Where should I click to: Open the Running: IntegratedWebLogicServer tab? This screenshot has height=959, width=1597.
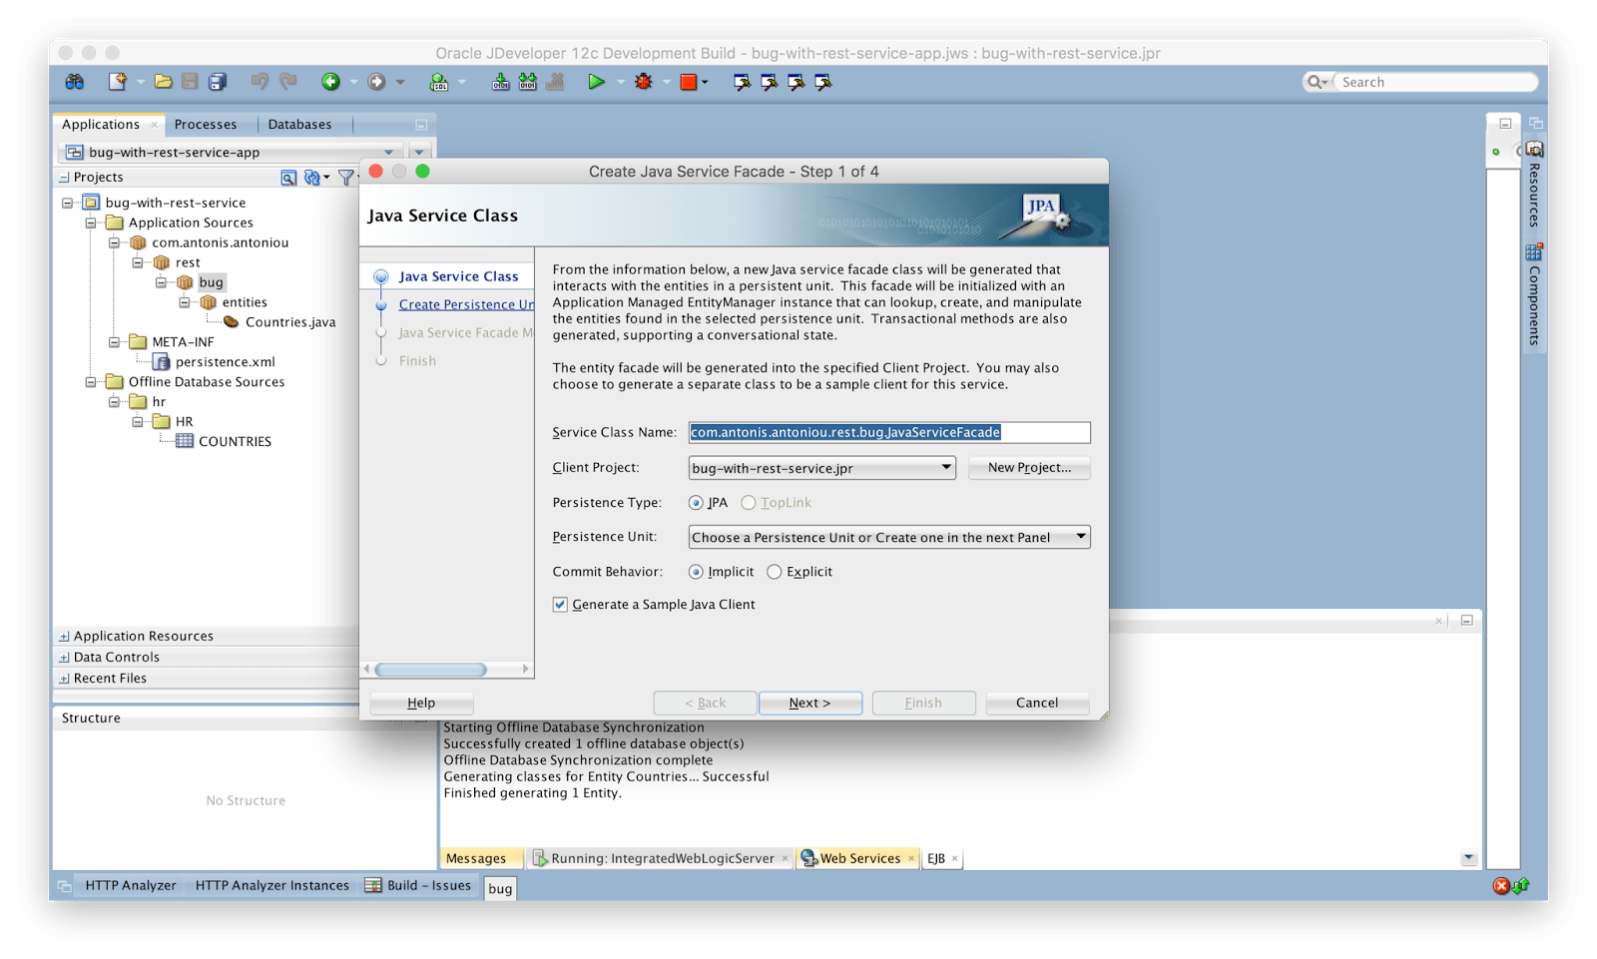click(x=663, y=858)
